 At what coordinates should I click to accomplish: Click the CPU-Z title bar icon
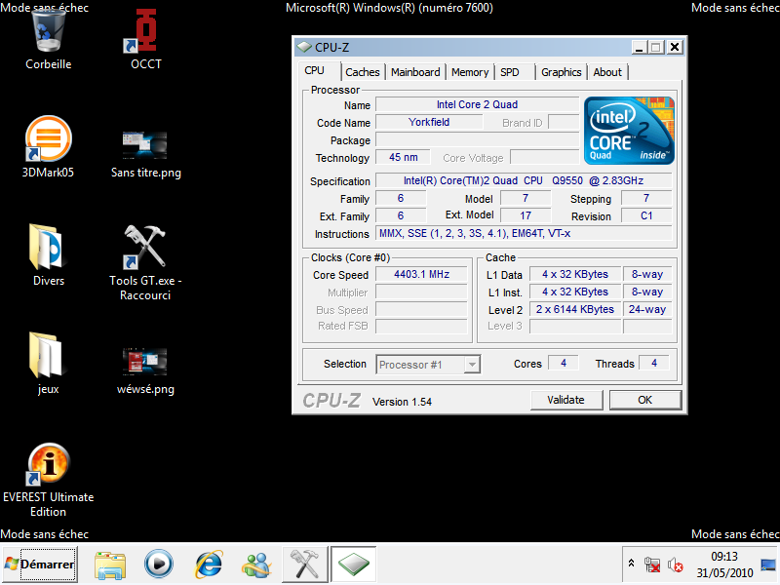pos(304,47)
